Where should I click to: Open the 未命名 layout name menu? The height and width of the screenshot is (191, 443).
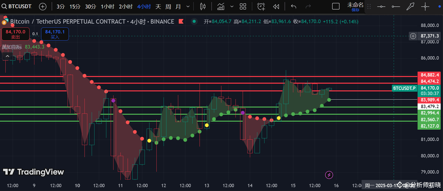(x=355, y=5)
